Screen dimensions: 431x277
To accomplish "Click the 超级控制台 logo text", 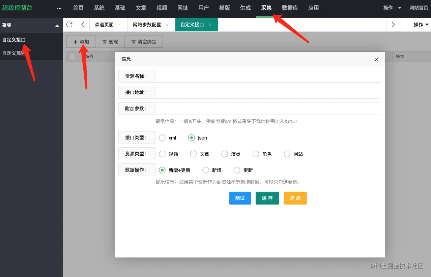I will 17,8.
